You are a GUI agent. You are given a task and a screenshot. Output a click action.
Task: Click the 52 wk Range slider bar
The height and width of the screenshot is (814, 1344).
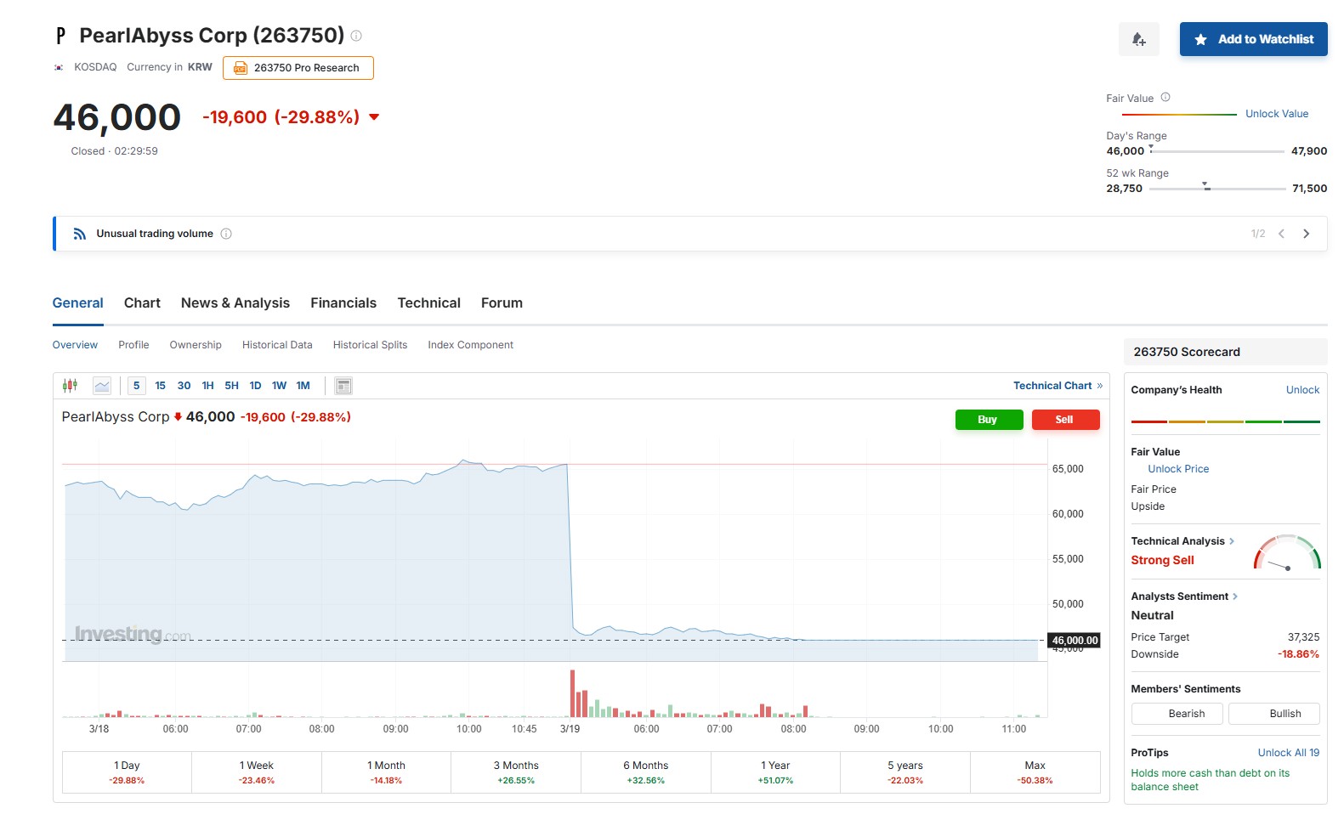(1217, 189)
